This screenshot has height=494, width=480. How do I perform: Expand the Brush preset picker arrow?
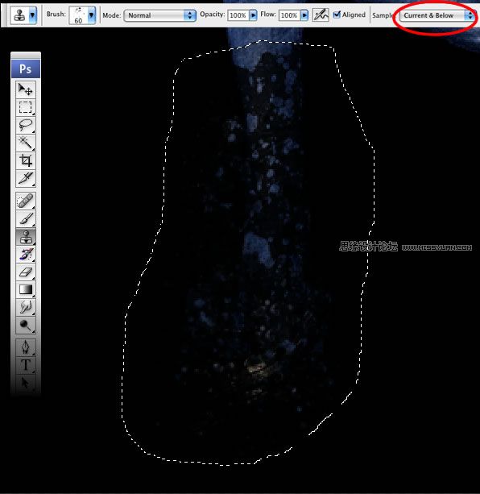(x=91, y=15)
